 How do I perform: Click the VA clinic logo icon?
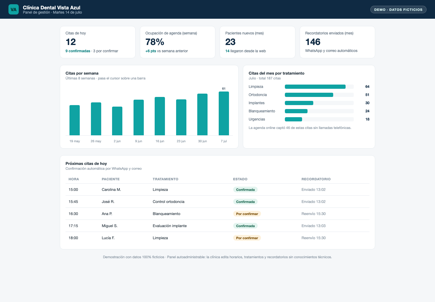click(x=14, y=9)
